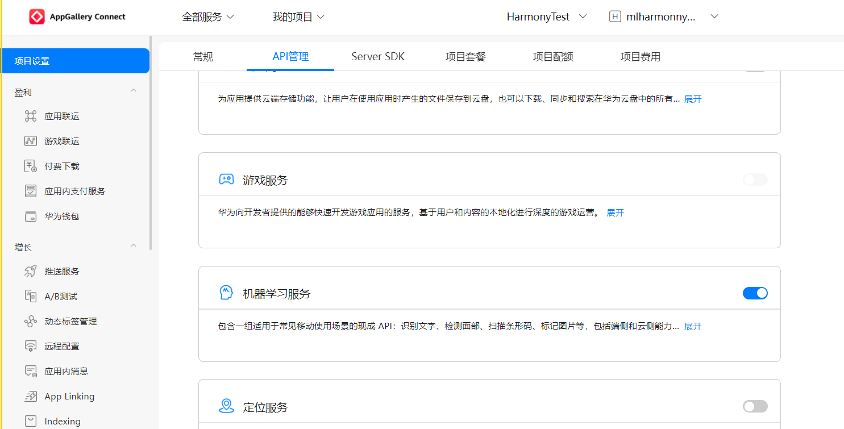Viewport: 844px width, 429px height.
Task: Switch to the Server SDK tab
Action: tap(378, 57)
